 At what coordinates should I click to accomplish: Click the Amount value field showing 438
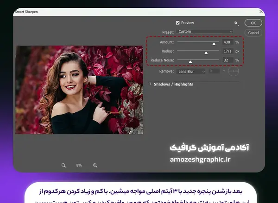228,42
